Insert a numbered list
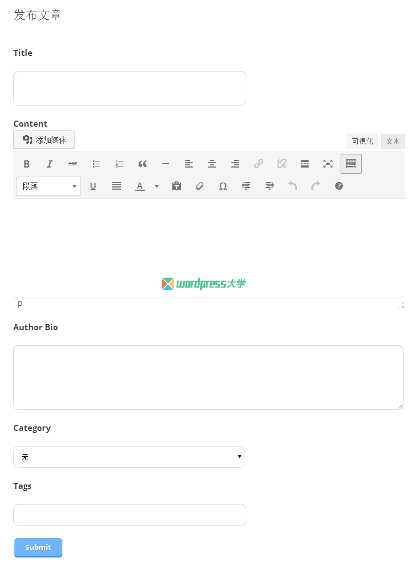 click(x=119, y=164)
